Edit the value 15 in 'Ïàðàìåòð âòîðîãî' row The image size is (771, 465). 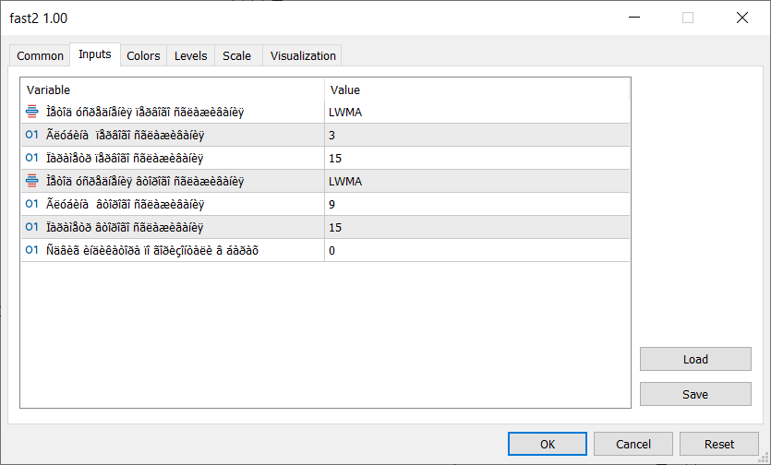tap(477, 228)
